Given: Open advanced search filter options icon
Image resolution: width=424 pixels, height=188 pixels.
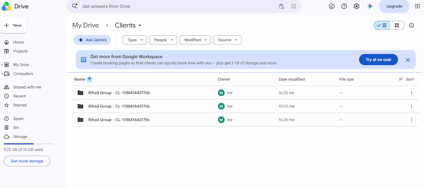Looking at the screenshot, I should pyautogui.click(x=294, y=6).
